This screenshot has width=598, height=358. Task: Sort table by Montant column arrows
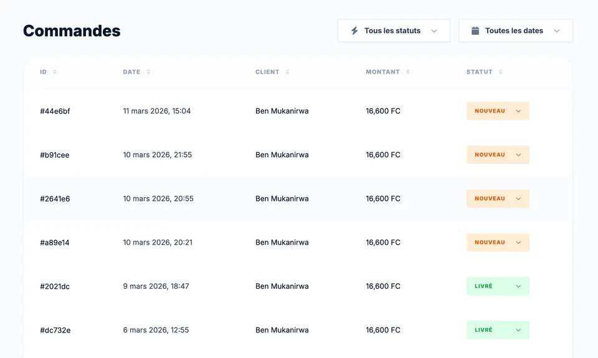click(x=408, y=72)
